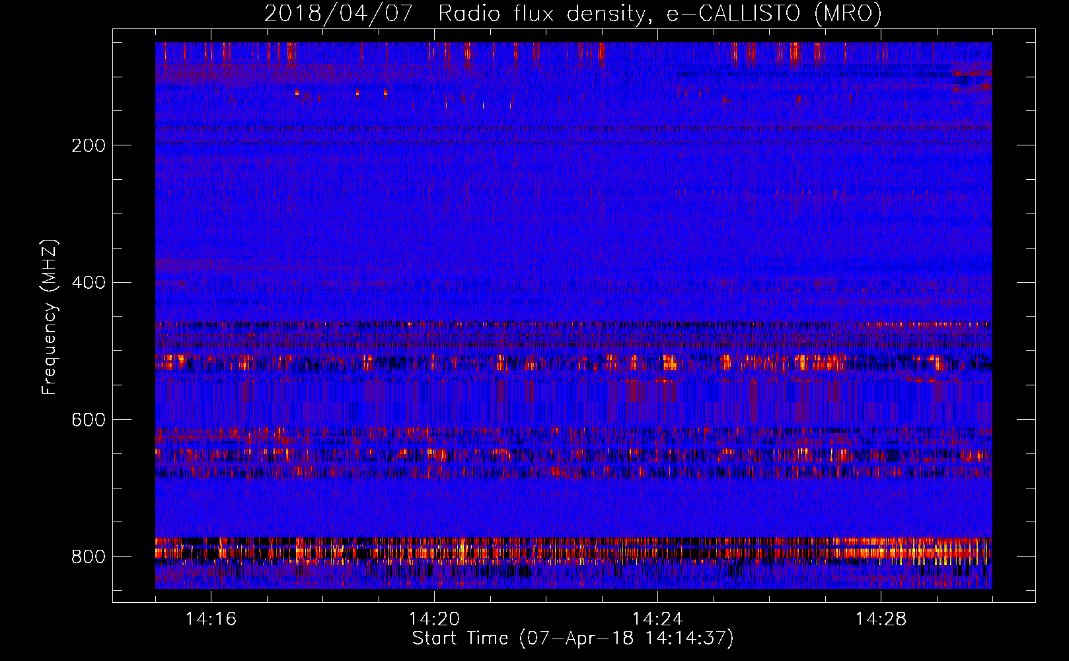Click the 400 frequency tick label

point(89,283)
